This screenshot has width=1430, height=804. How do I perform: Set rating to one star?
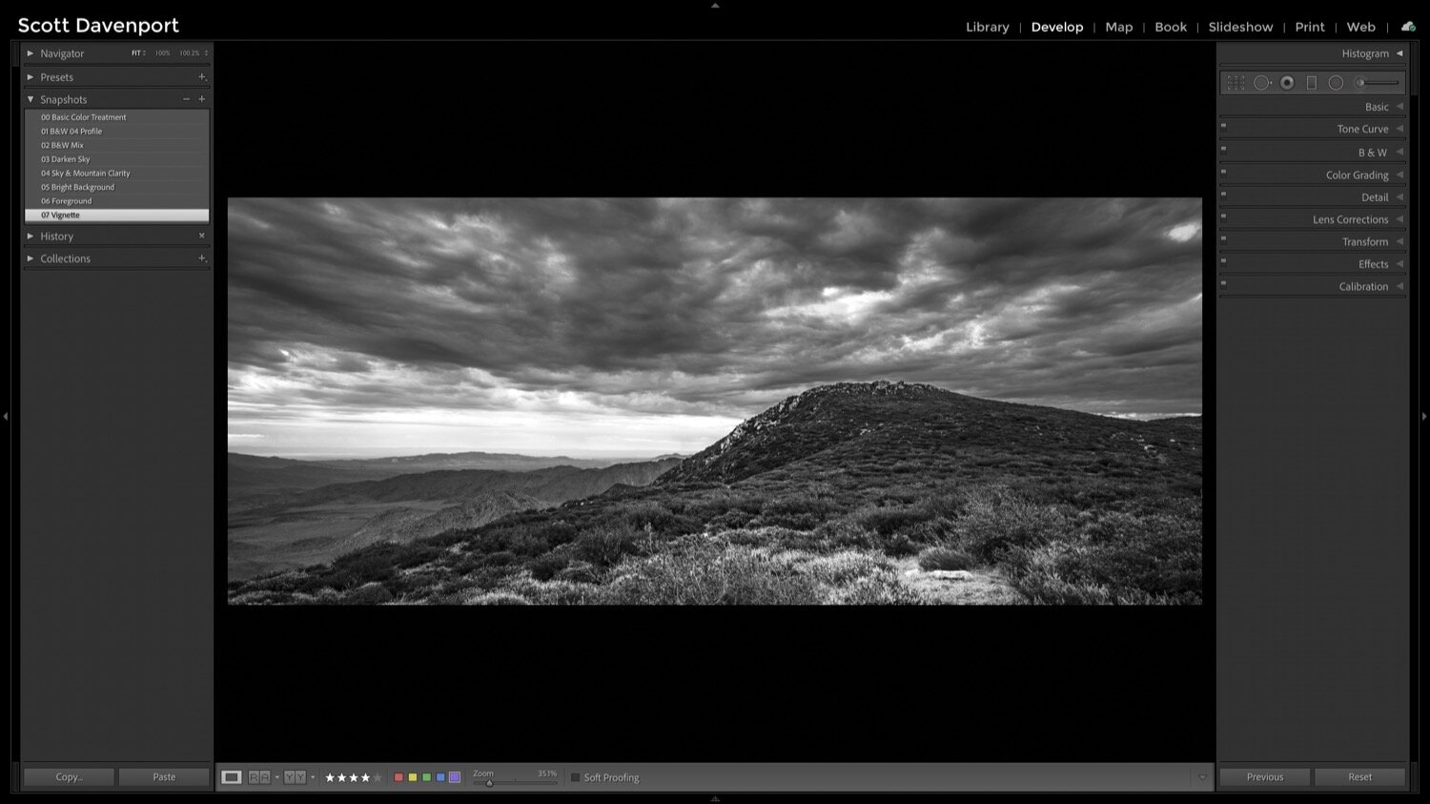pyautogui.click(x=331, y=777)
